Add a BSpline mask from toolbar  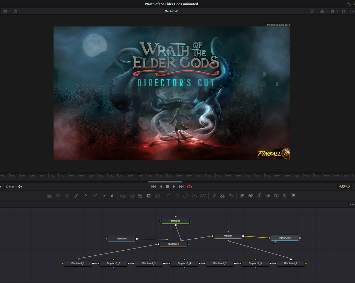(x=194, y=196)
